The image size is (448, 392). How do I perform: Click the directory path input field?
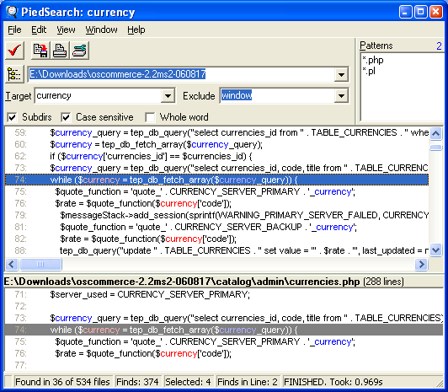click(181, 75)
